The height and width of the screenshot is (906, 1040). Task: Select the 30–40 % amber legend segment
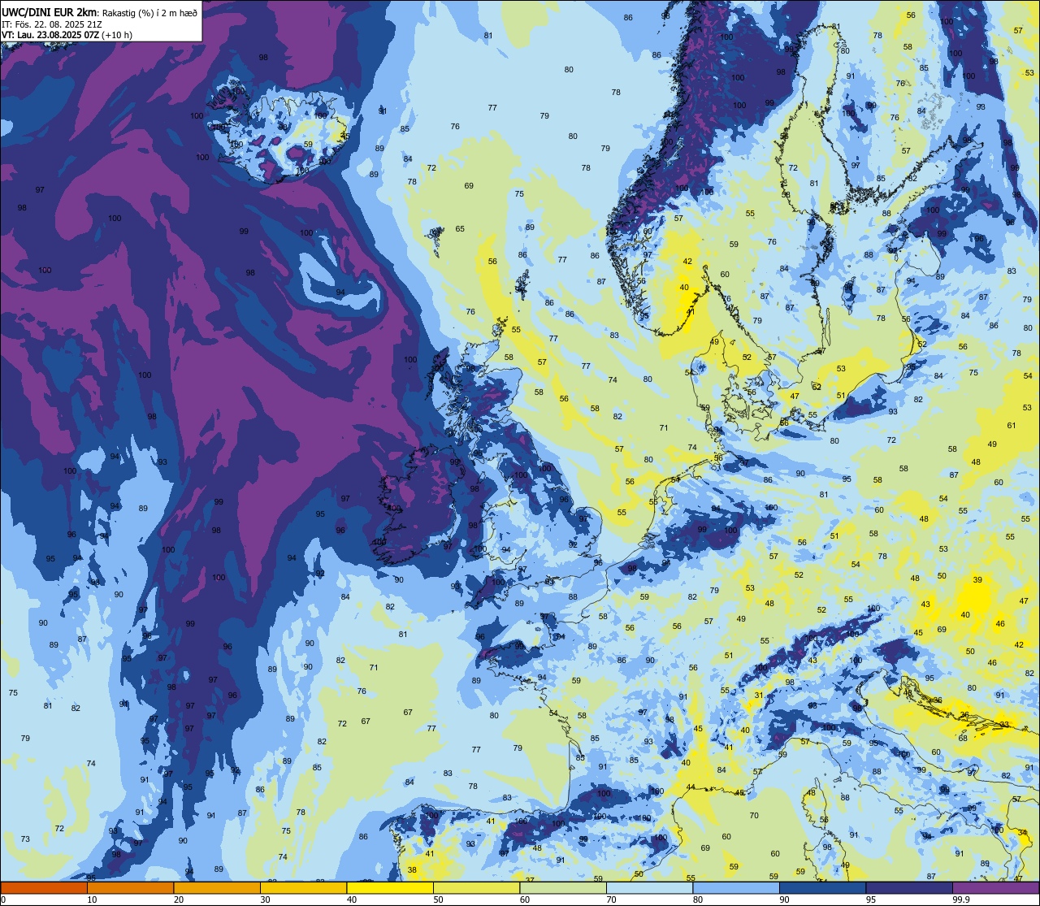point(303,887)
